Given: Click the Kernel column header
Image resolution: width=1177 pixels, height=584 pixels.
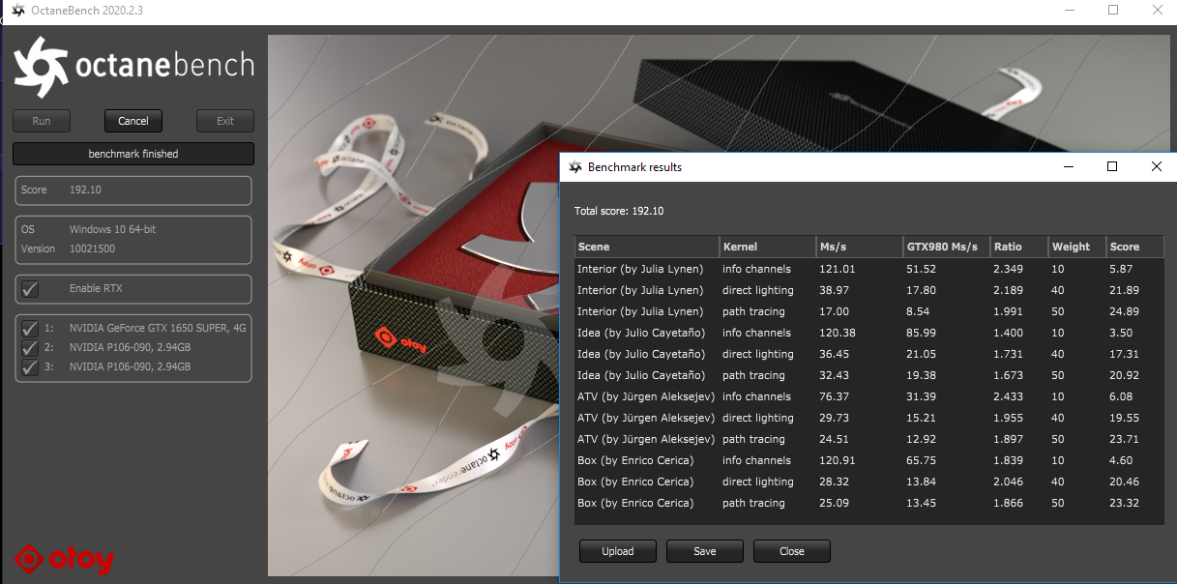Looking at the screenshot, I should coord(768,247).
